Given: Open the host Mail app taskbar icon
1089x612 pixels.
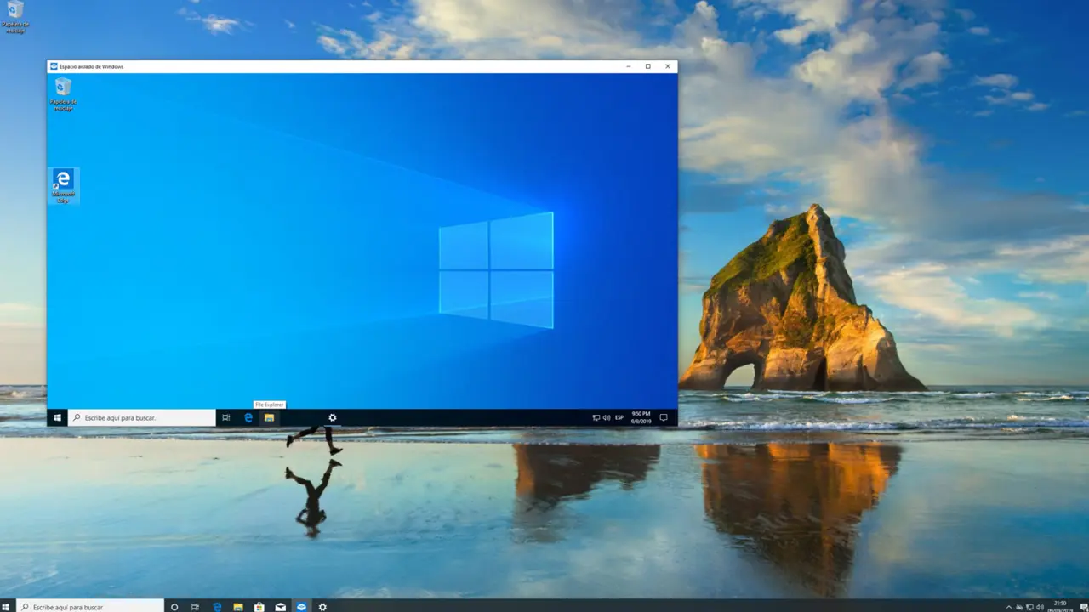Looking at the screenshot, I should pos(280,607).
